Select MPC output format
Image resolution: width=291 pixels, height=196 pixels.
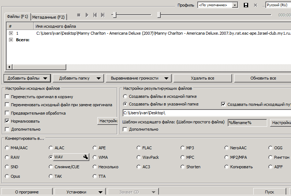point(183,157)
